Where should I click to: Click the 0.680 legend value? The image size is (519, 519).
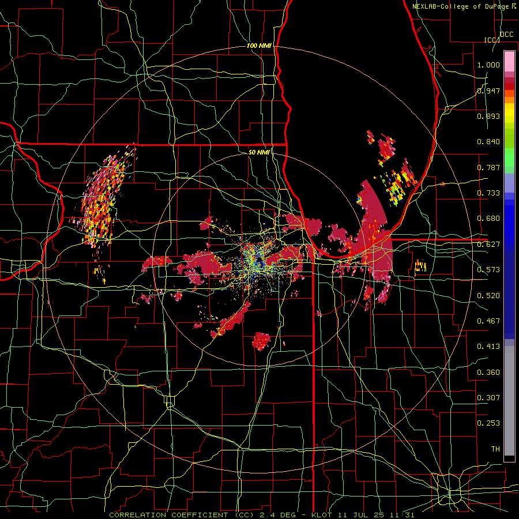[x=488, y=219]
